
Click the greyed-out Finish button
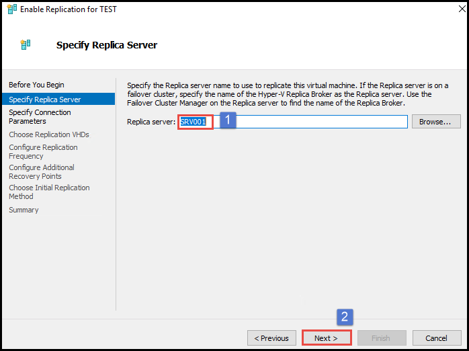point(382,338)
